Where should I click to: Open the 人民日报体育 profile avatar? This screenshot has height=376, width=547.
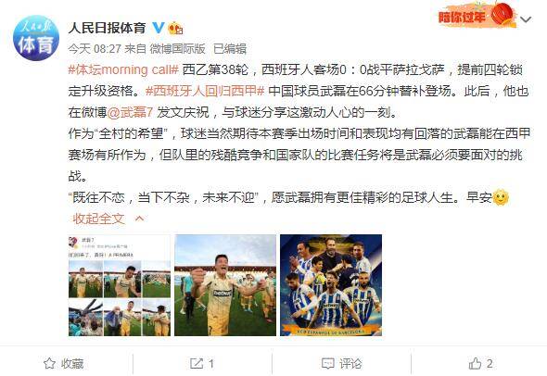(36, 38)
